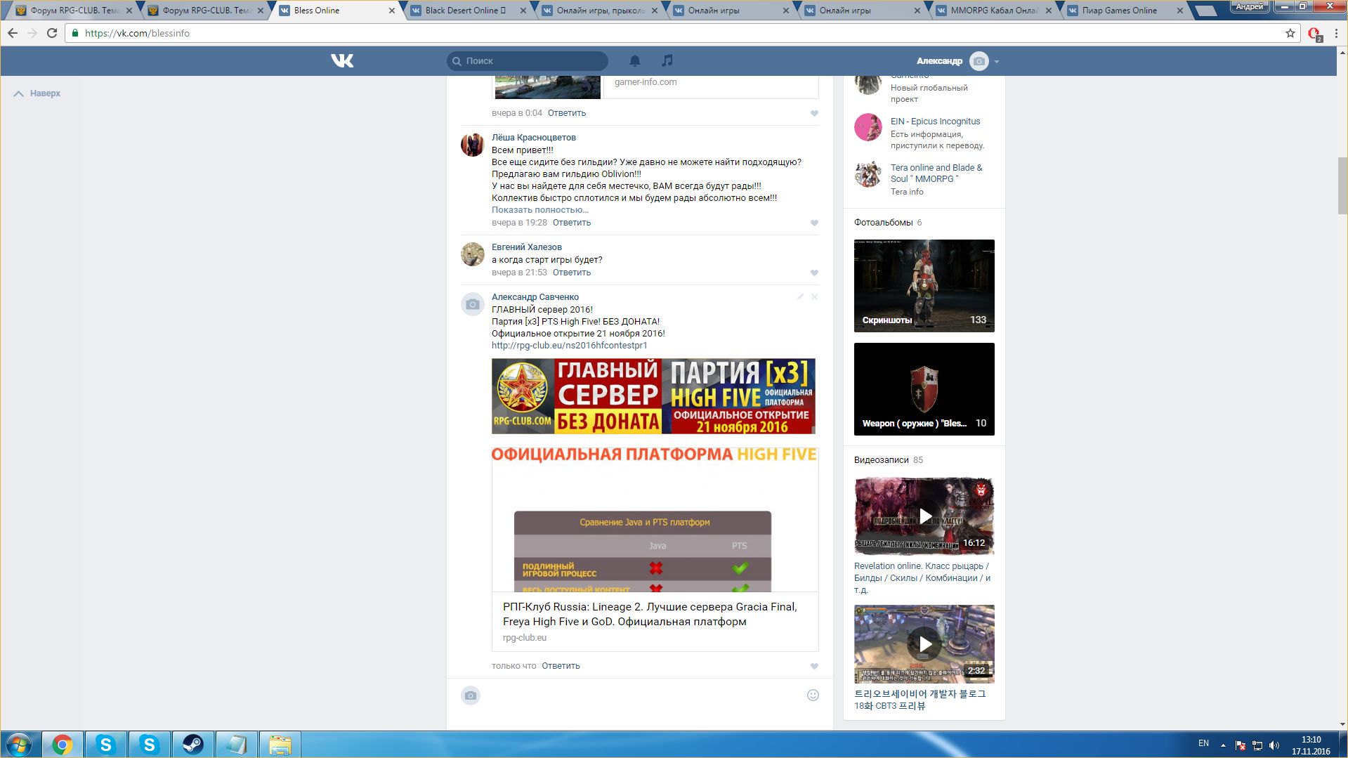This screenshot has height=758, width=1348.
Task: Play the Revelation online video thumbnail
Action: pos(924,516)
